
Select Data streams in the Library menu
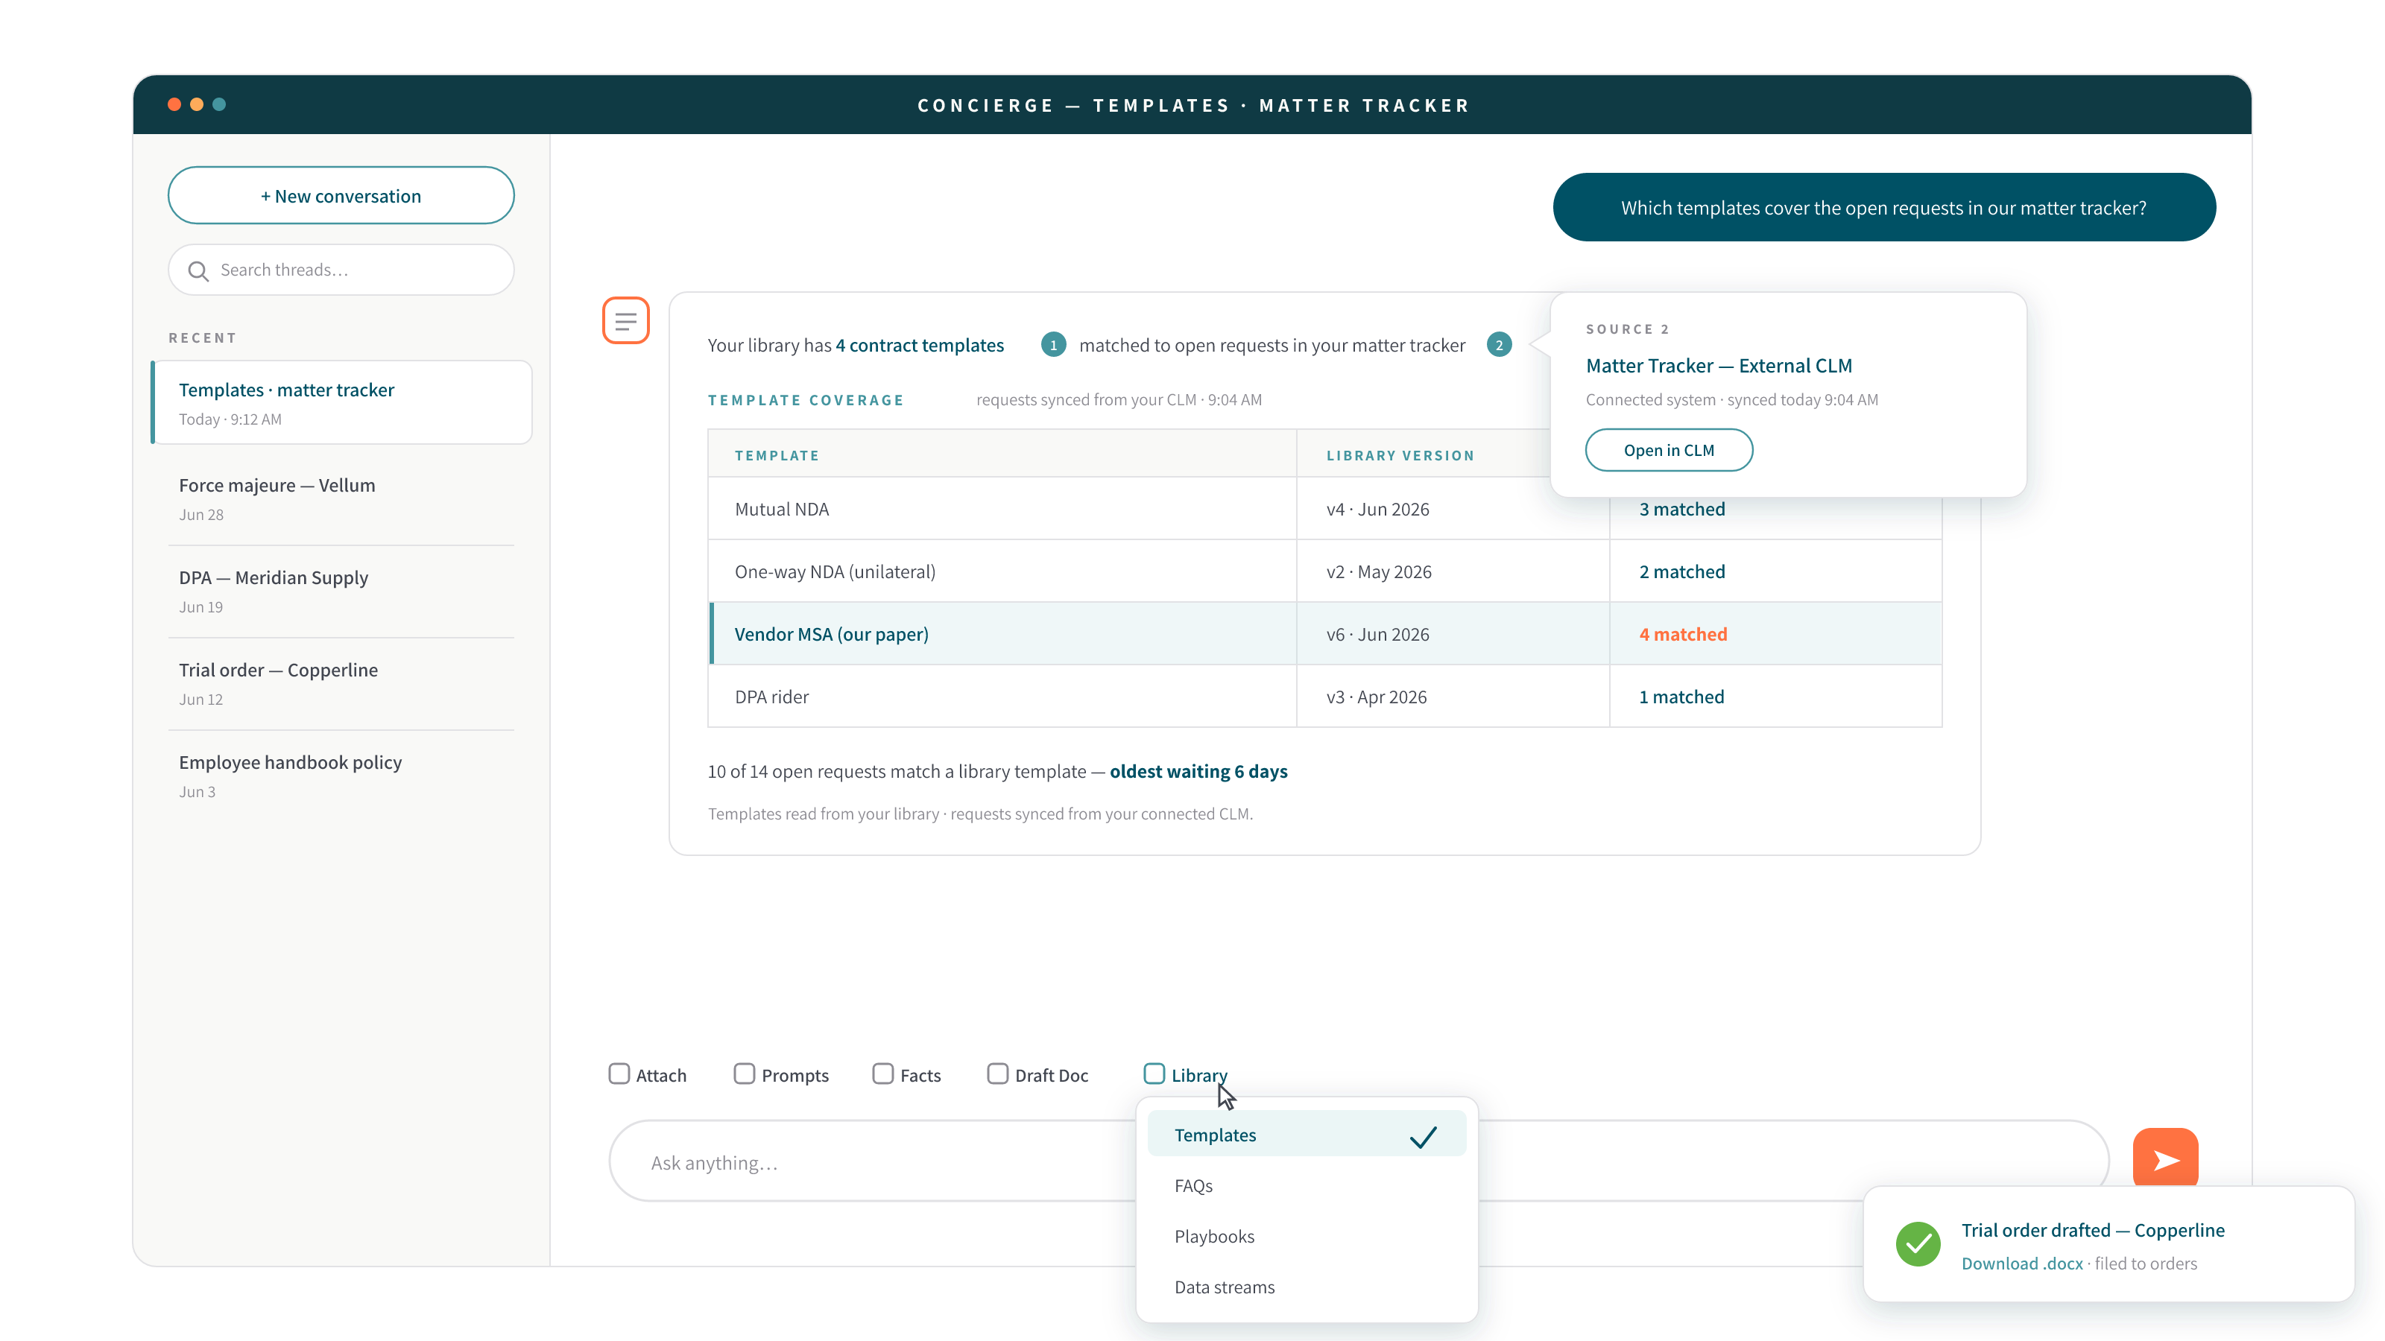point(1307,1287)
